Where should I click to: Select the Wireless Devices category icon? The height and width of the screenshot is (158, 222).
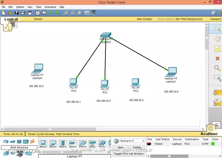pos(26,141)
